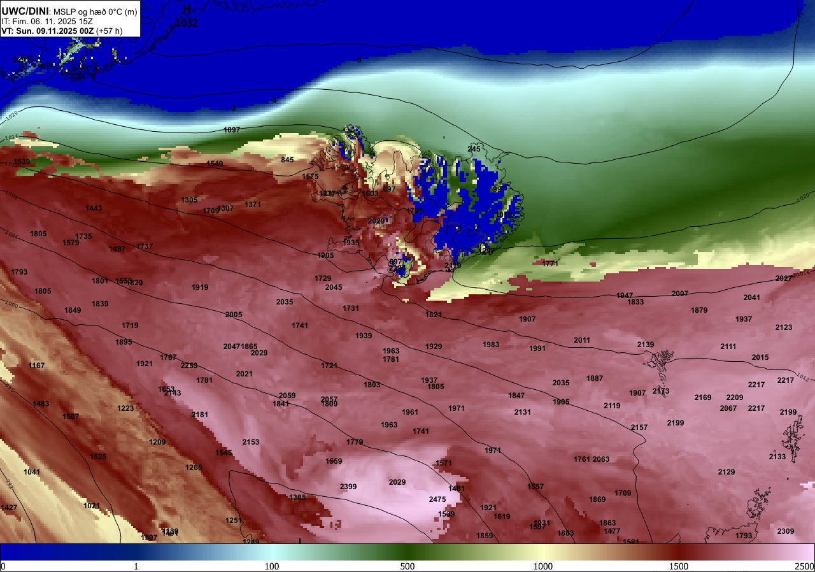Image resolution: width=815 pixels, height=572 pixels.
Task: Click the value 2309
Action: 786,531
